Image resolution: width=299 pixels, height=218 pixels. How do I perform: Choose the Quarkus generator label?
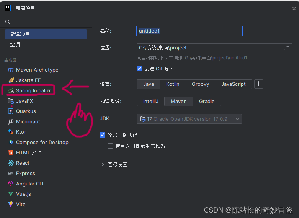pos(26,111)
